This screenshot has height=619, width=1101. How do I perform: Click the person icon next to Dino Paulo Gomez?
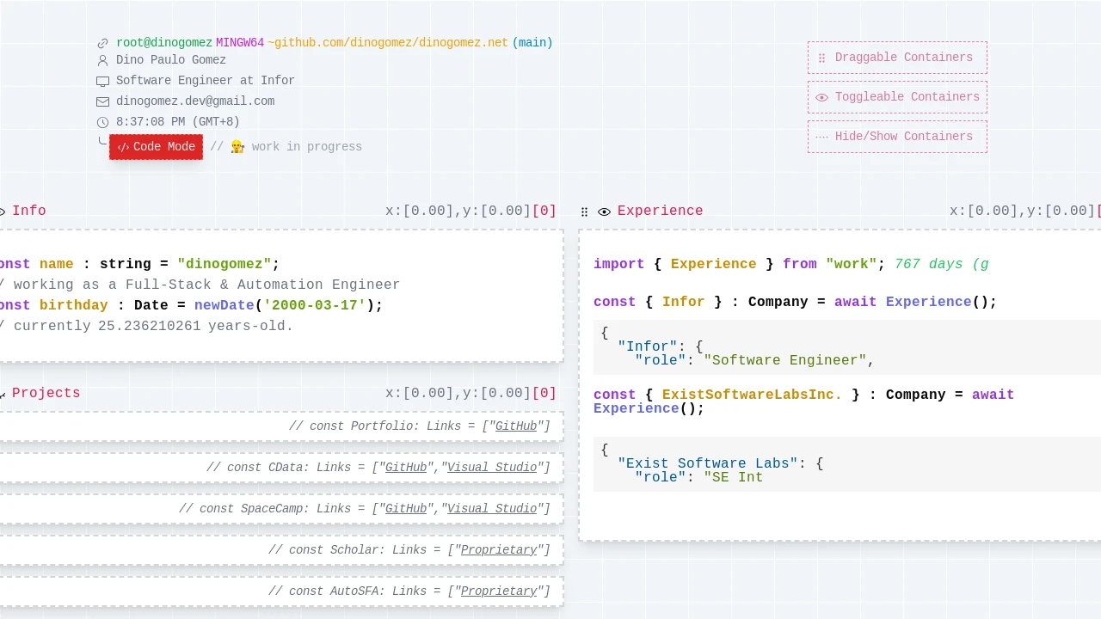click(x=103, y=60)
